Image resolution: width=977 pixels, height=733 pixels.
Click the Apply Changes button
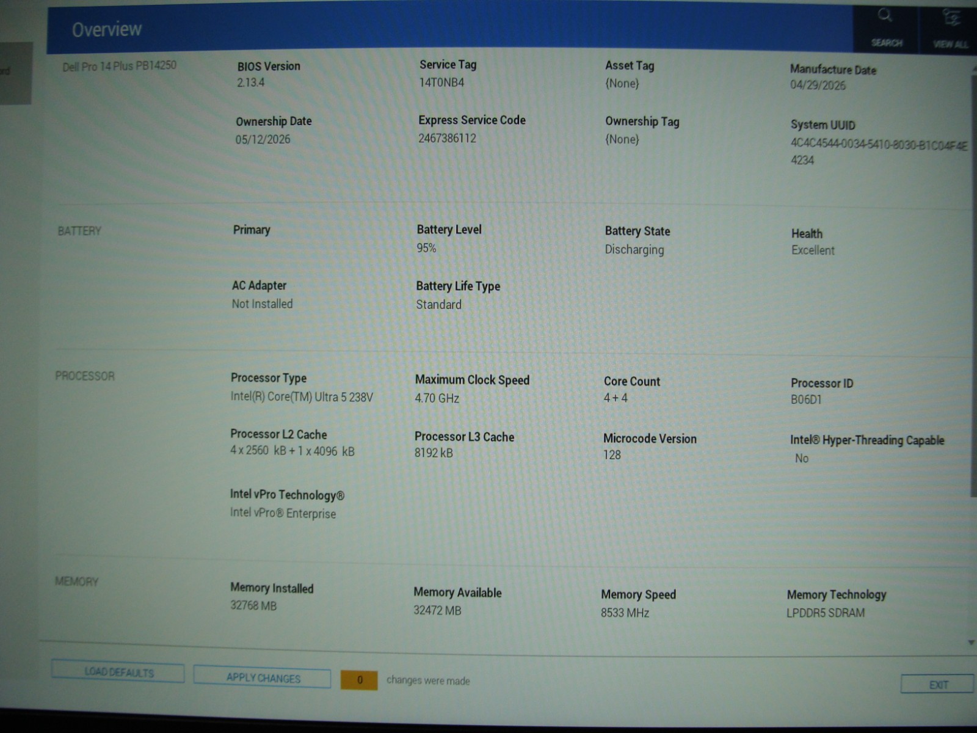click(x=263, y=677)
